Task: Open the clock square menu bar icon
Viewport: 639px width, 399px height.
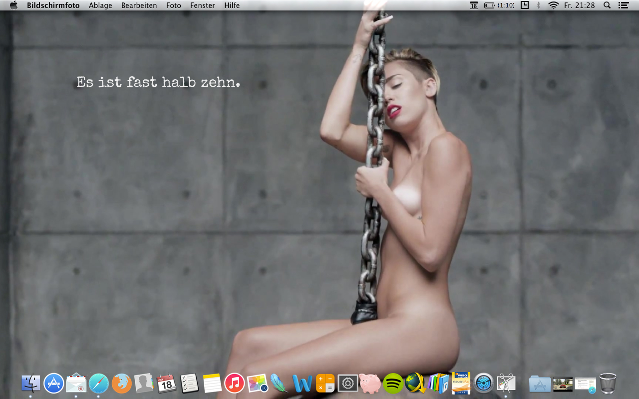Action: [x=525, y=5]
